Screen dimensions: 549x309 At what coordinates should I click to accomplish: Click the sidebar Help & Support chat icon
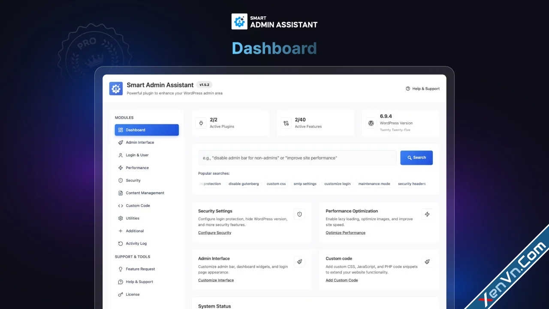(121, 282)
